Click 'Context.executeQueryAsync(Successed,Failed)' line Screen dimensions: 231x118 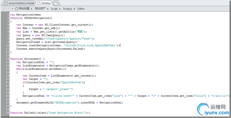tap(51, 49)
